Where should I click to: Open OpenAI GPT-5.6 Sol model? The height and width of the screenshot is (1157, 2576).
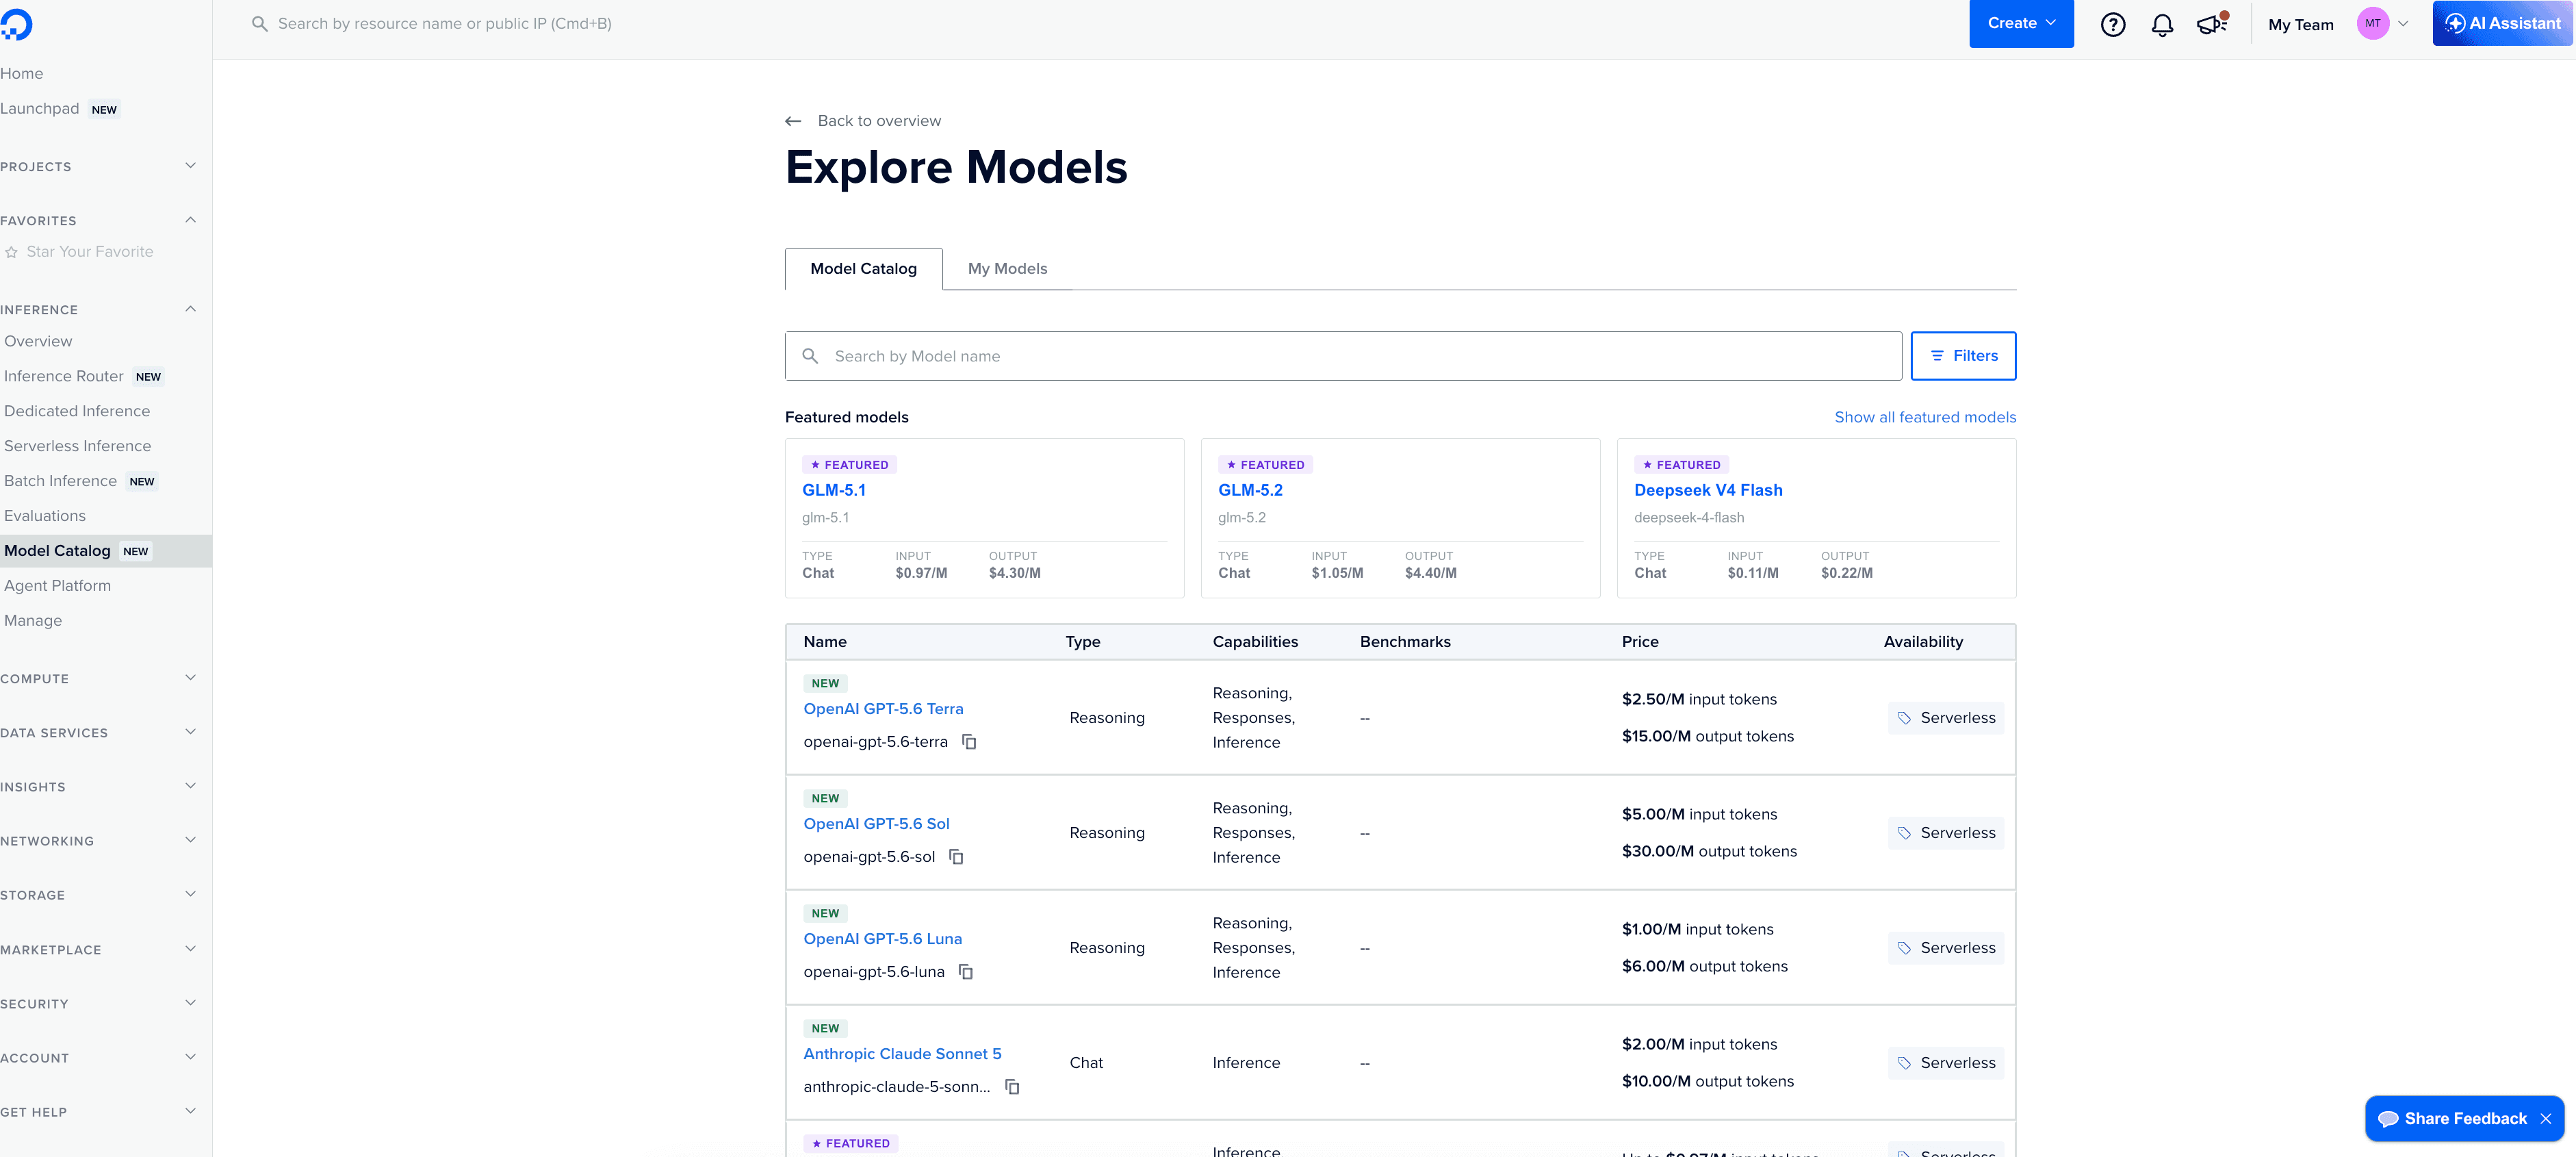876,824
